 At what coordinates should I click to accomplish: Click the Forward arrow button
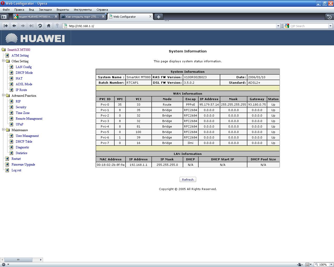(x=23, y=26)
